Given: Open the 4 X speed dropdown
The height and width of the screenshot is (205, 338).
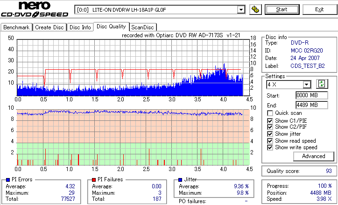Looking at the screenshot, I should click(x=306, y=85).
